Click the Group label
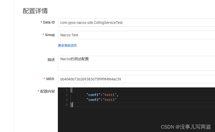 tap(50, 35)
